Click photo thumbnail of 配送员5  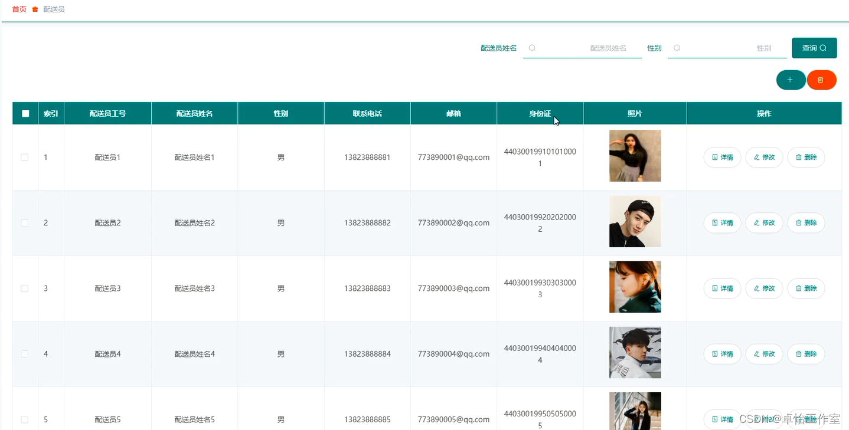(635, 411)
